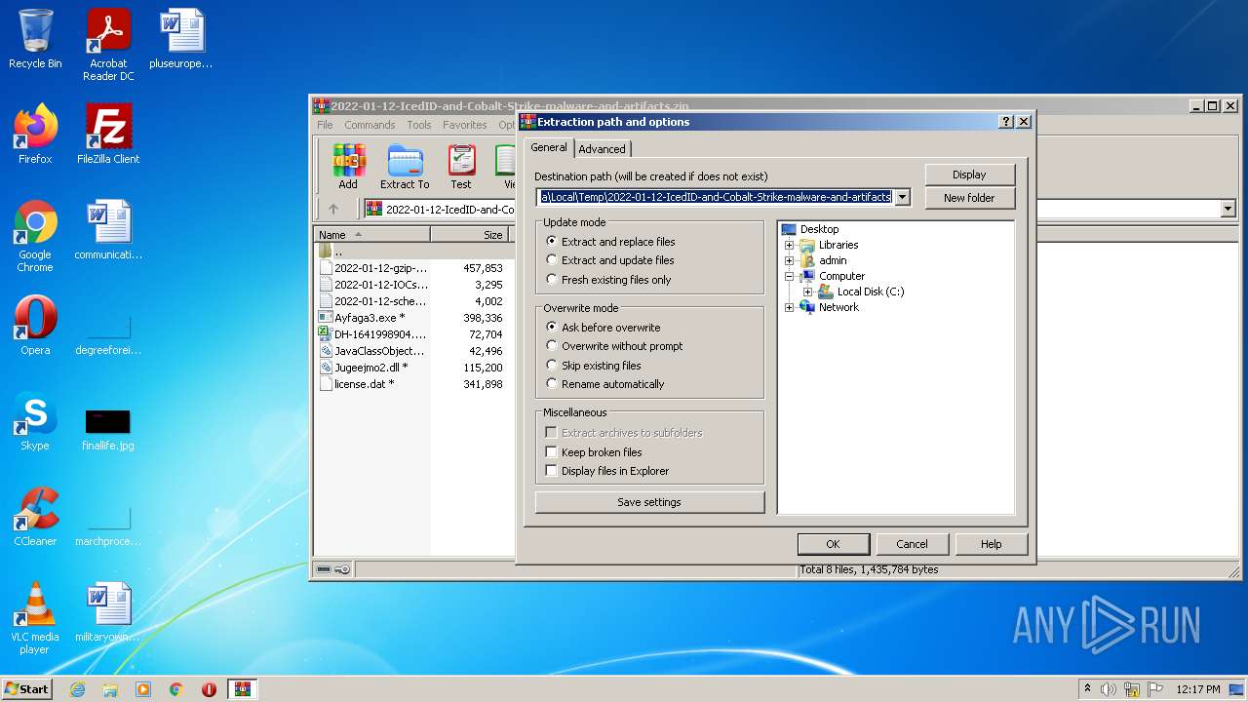Viewport: 1248px width, 702px height.
Task: Click the New folder button
Action: pos(969,198)
